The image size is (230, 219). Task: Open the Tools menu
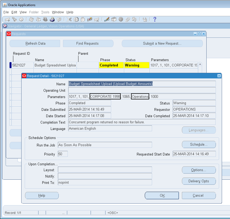(x=45, y=12)
